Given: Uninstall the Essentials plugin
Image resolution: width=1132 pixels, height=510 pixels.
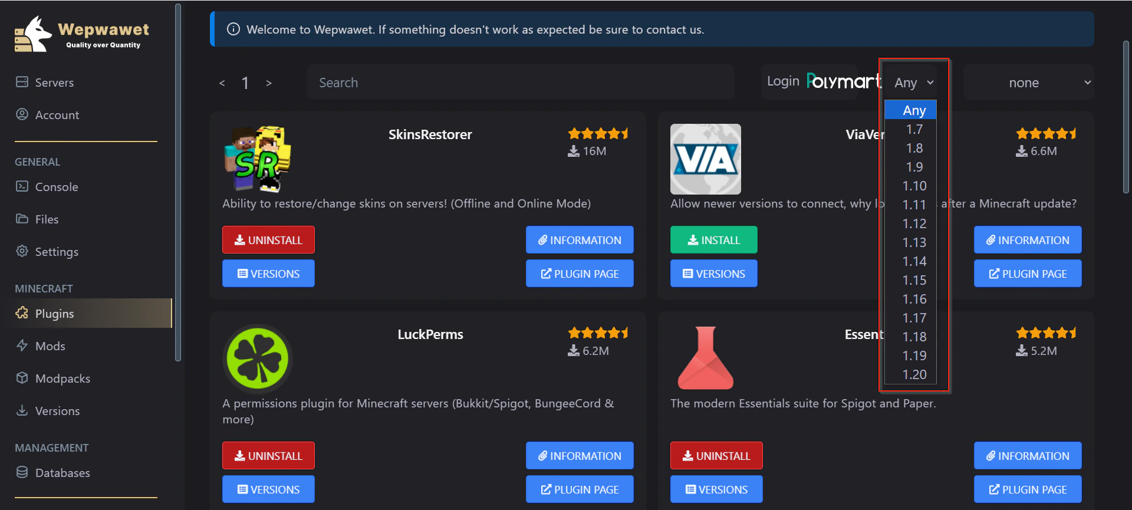Looking at the screenshot, I should (716, 456).
